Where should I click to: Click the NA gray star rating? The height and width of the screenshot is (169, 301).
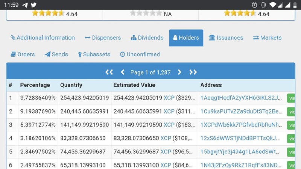coord(146,13)
